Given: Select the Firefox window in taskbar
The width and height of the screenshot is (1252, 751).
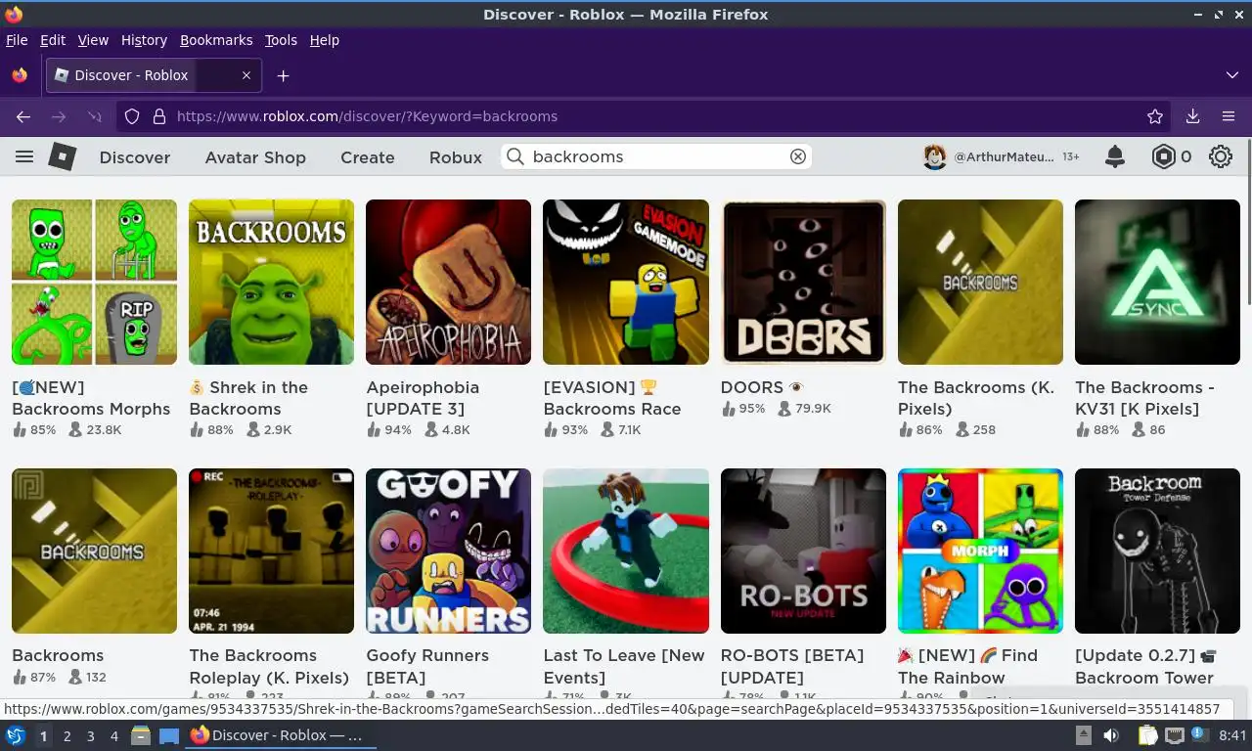Looking at the screenshot, I should (282, 735).
